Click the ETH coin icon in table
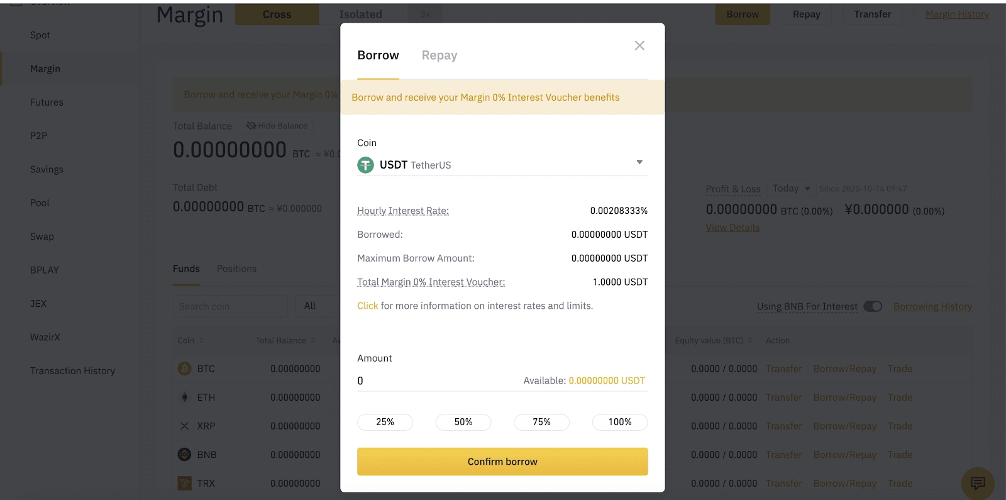The width and height of the screenshot is (1006, 500). pyautogui.click(x=184, y=397)
